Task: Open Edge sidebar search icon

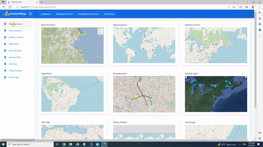Action: pos(260,13)
